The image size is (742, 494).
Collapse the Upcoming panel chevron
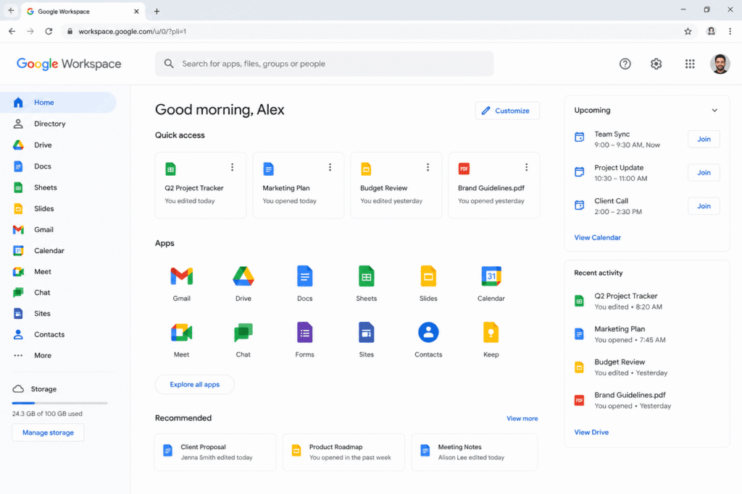click(x=714, y=111)
